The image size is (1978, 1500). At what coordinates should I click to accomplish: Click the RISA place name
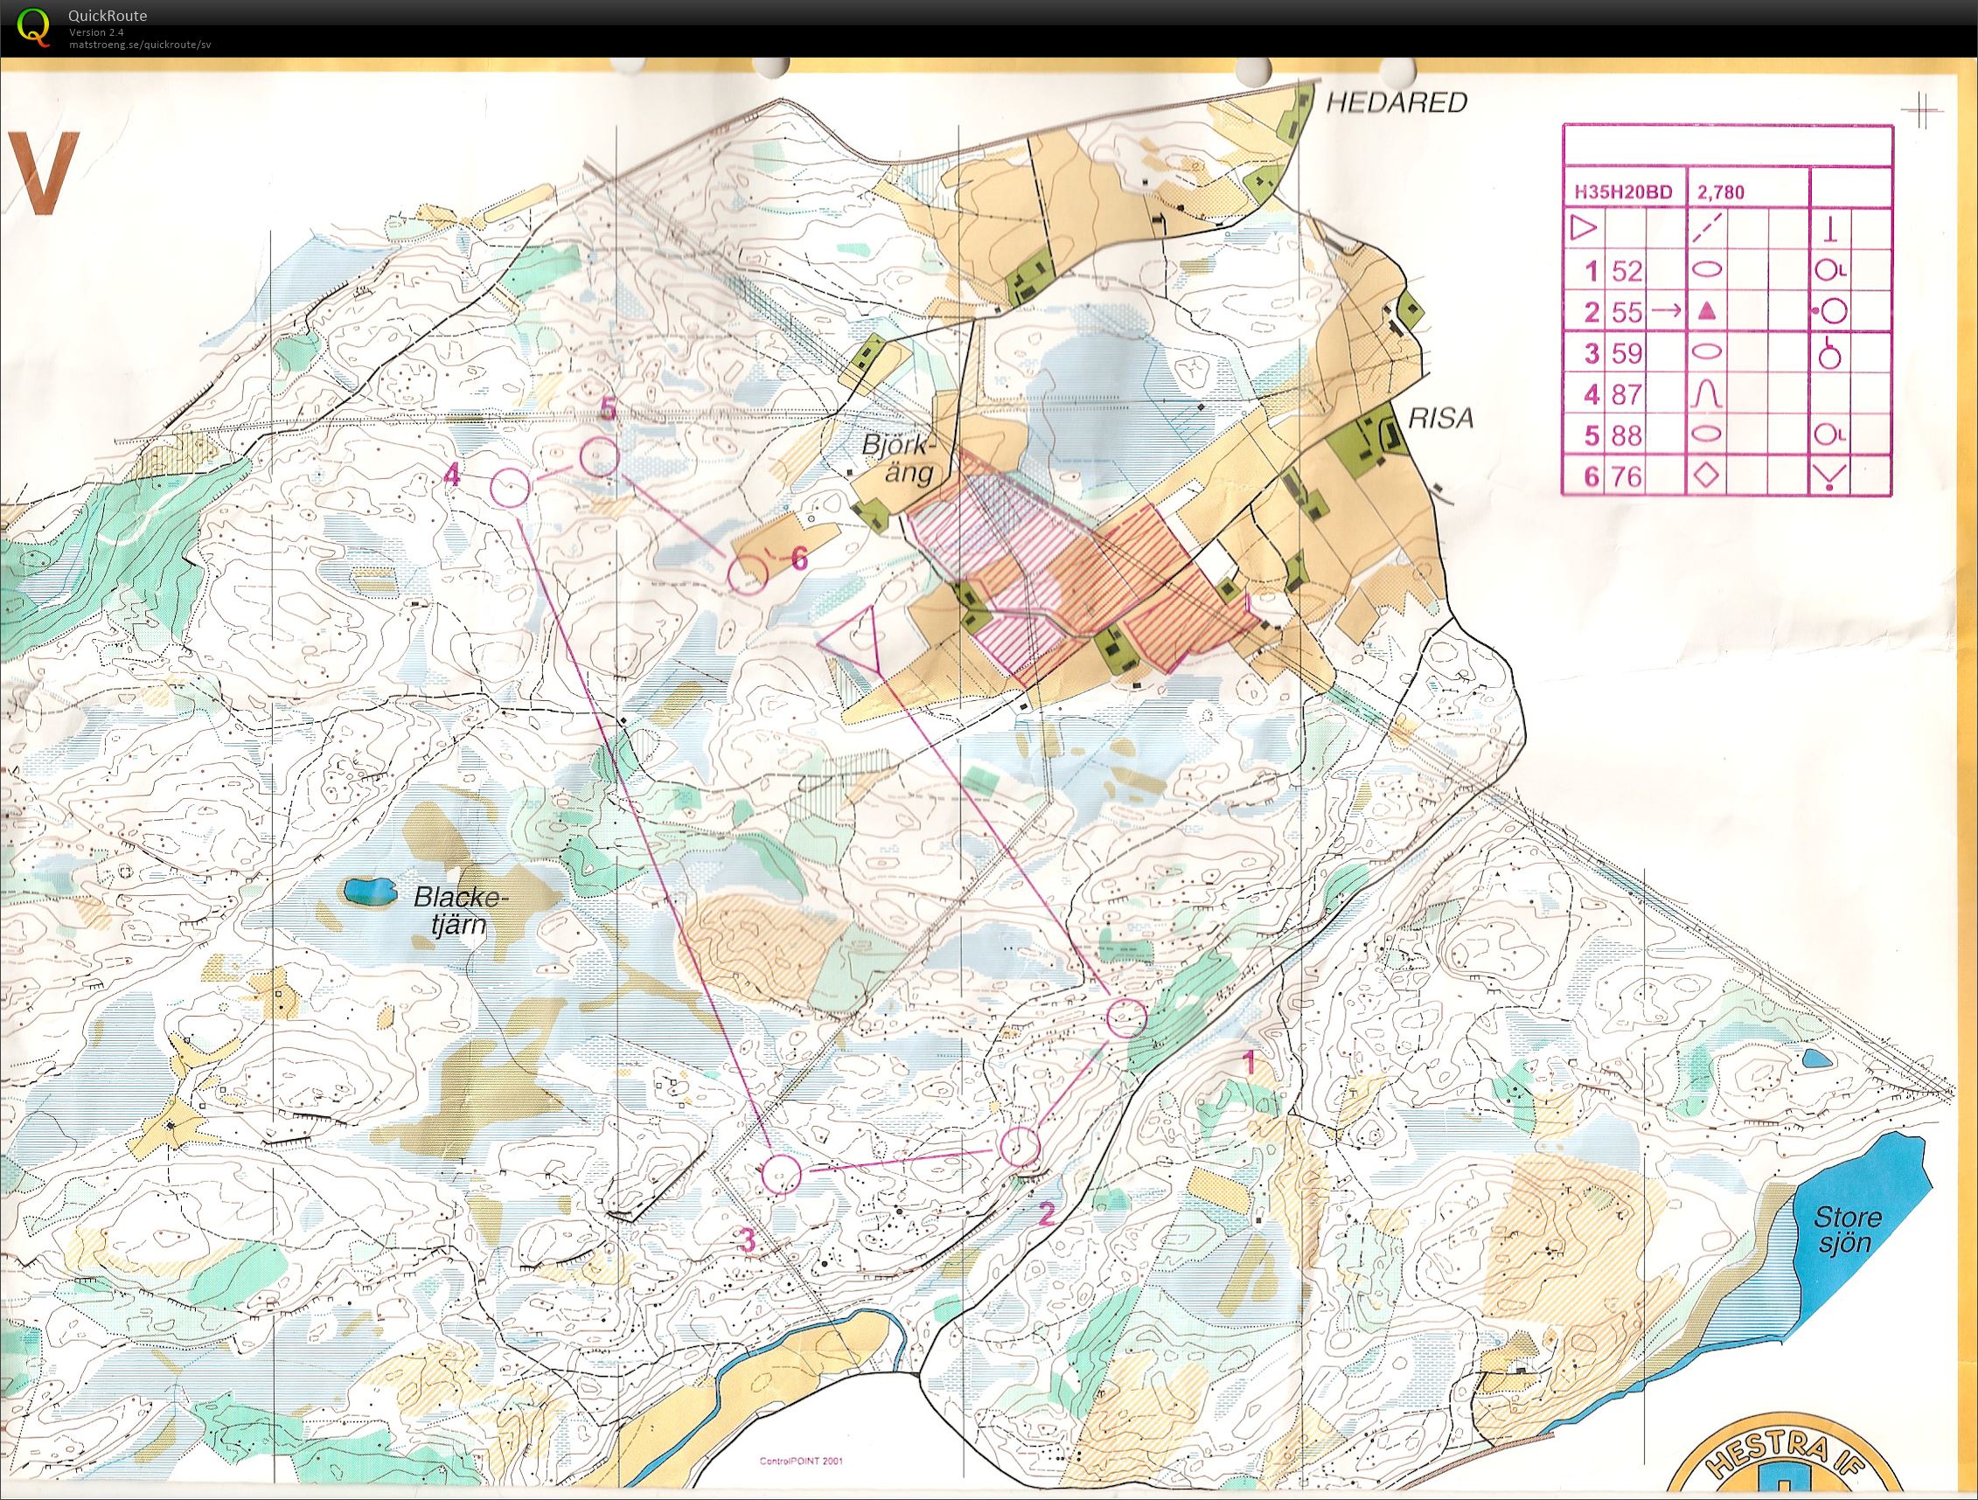pyautogui.click(x=1439, y=418)
